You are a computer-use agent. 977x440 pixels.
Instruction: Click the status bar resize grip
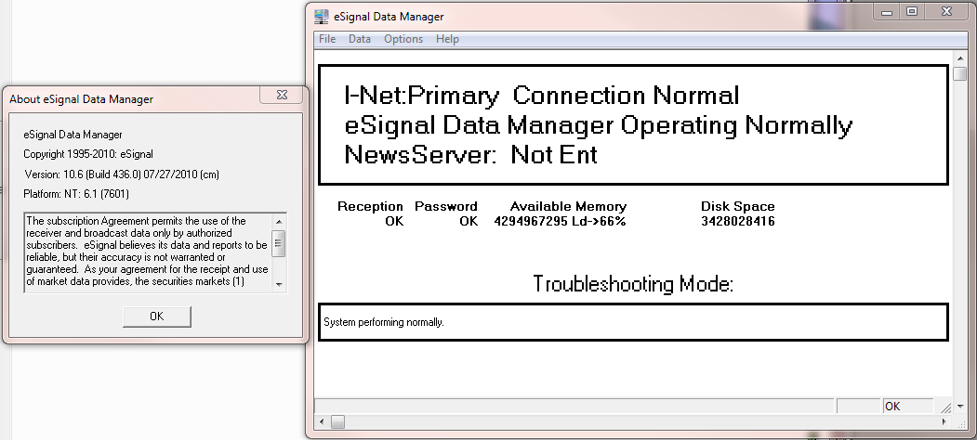pos(945,407)
